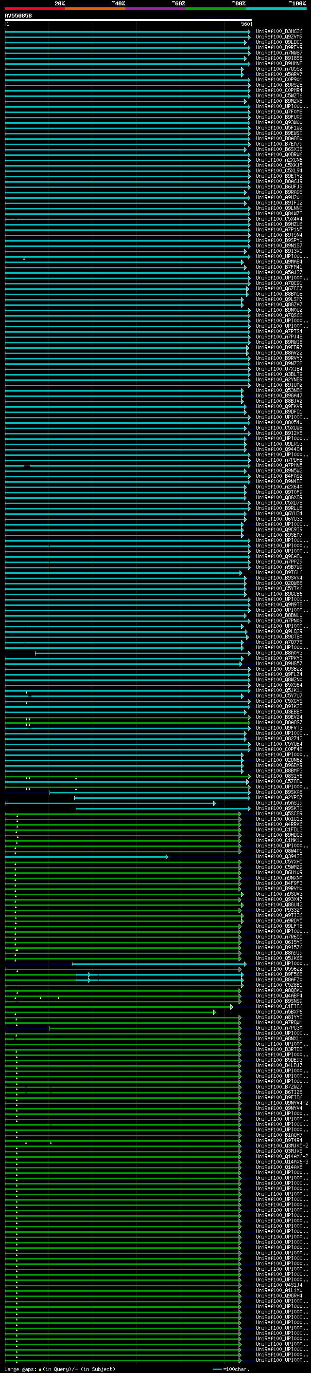The image size is (311, 1373).
Task: Click the UniRef100_Q6YU34 label
Action: click(x=279, y=513)
